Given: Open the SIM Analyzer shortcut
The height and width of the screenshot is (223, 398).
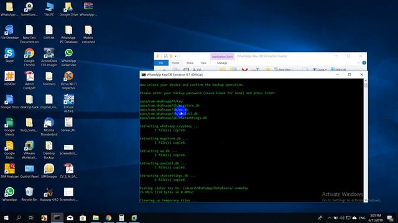Looking at the screenshot, I should pos(9,171).
